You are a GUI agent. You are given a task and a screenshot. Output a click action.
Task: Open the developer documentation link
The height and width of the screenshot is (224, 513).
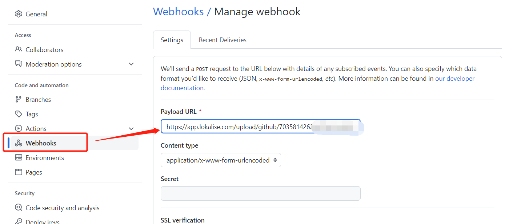455,78
